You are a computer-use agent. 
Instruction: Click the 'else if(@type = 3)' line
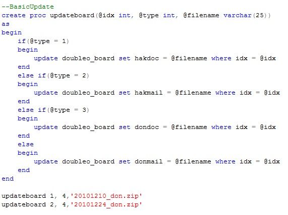click(x=53, y=110)
